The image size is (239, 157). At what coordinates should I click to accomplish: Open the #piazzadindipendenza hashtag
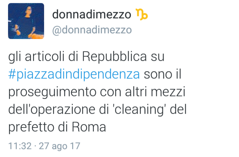74,74
